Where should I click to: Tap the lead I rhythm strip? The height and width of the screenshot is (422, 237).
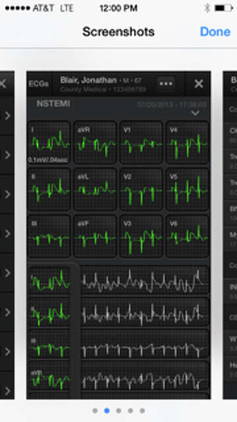point(145,280)
